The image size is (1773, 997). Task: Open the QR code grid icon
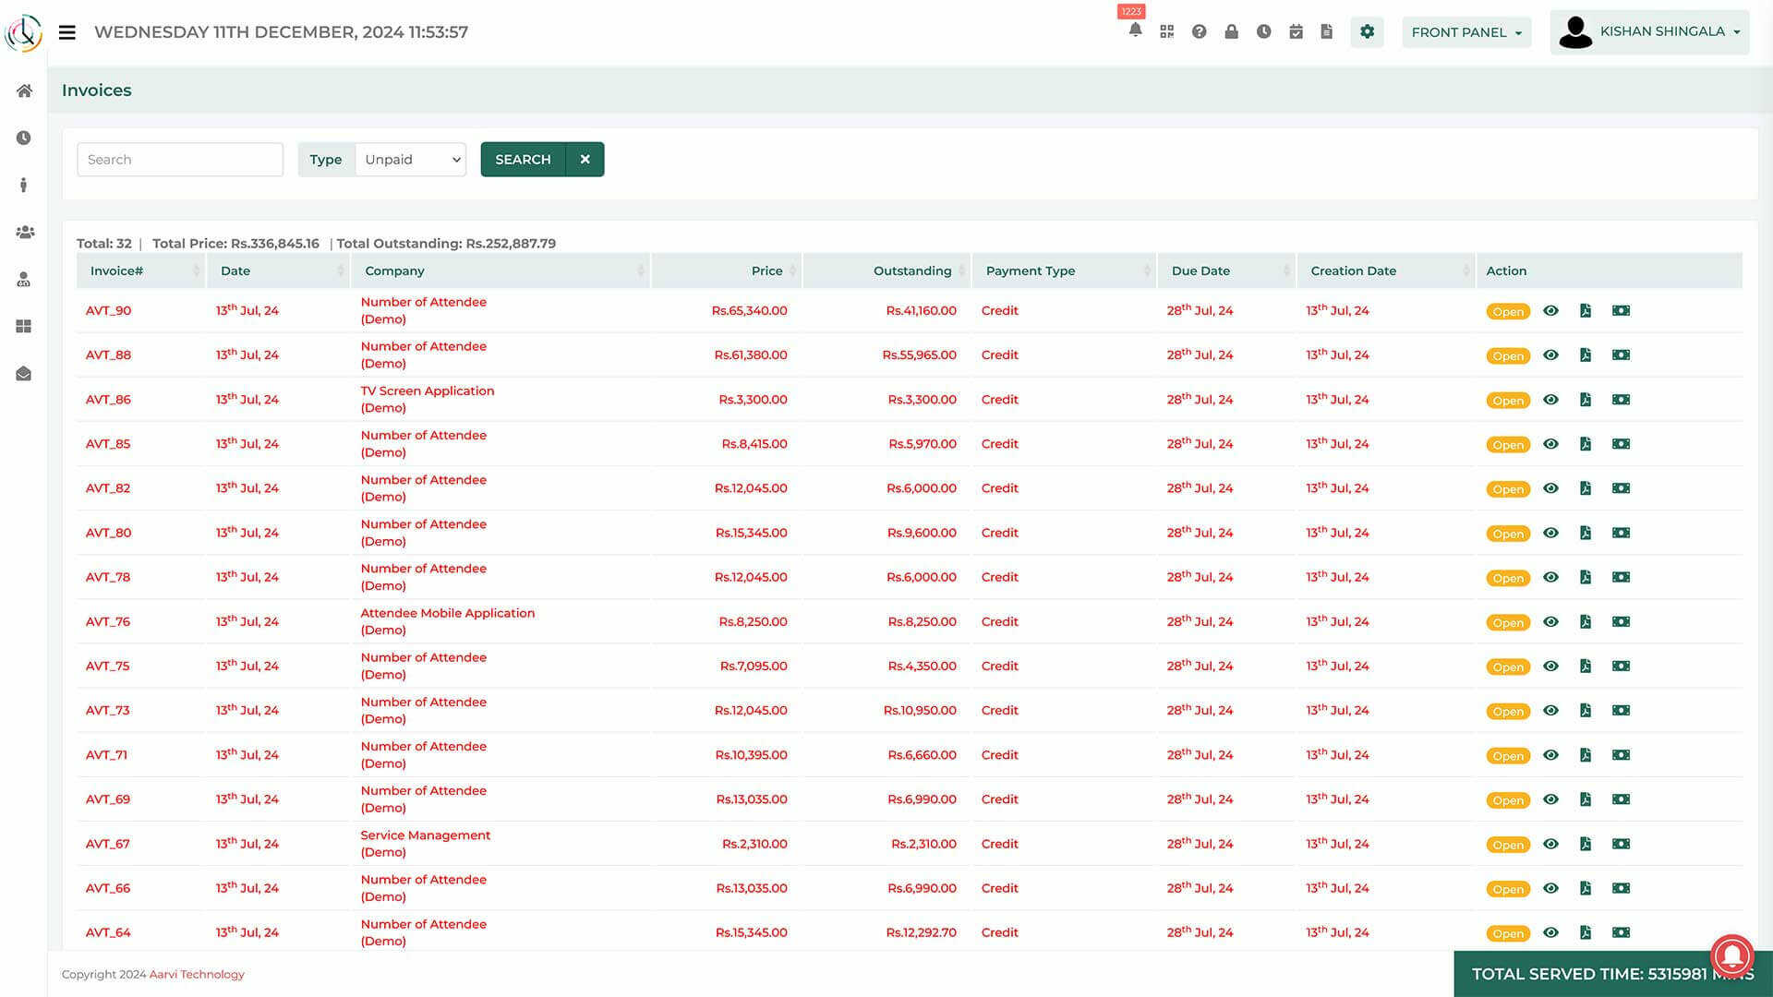[x=1167, y=31]
